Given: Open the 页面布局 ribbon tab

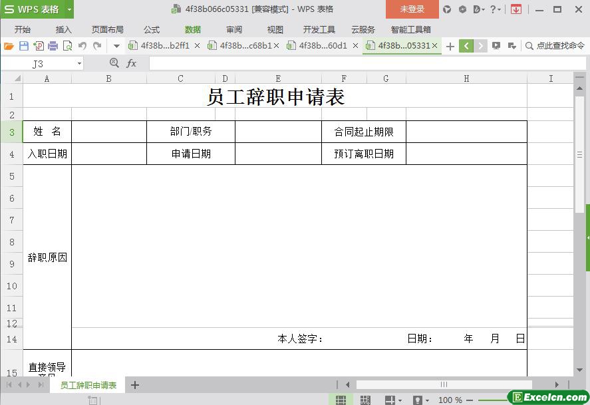Looking at the screenshot, I should tap(107, 29).
